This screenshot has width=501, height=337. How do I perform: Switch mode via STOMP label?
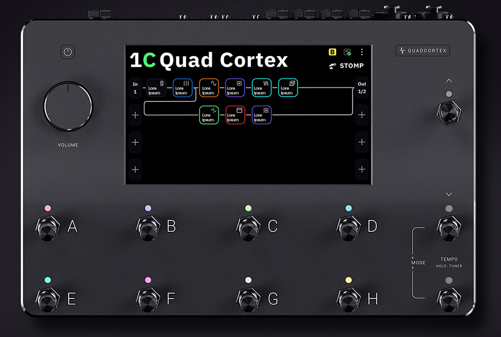pyautogui.click(x=347, y=66)
